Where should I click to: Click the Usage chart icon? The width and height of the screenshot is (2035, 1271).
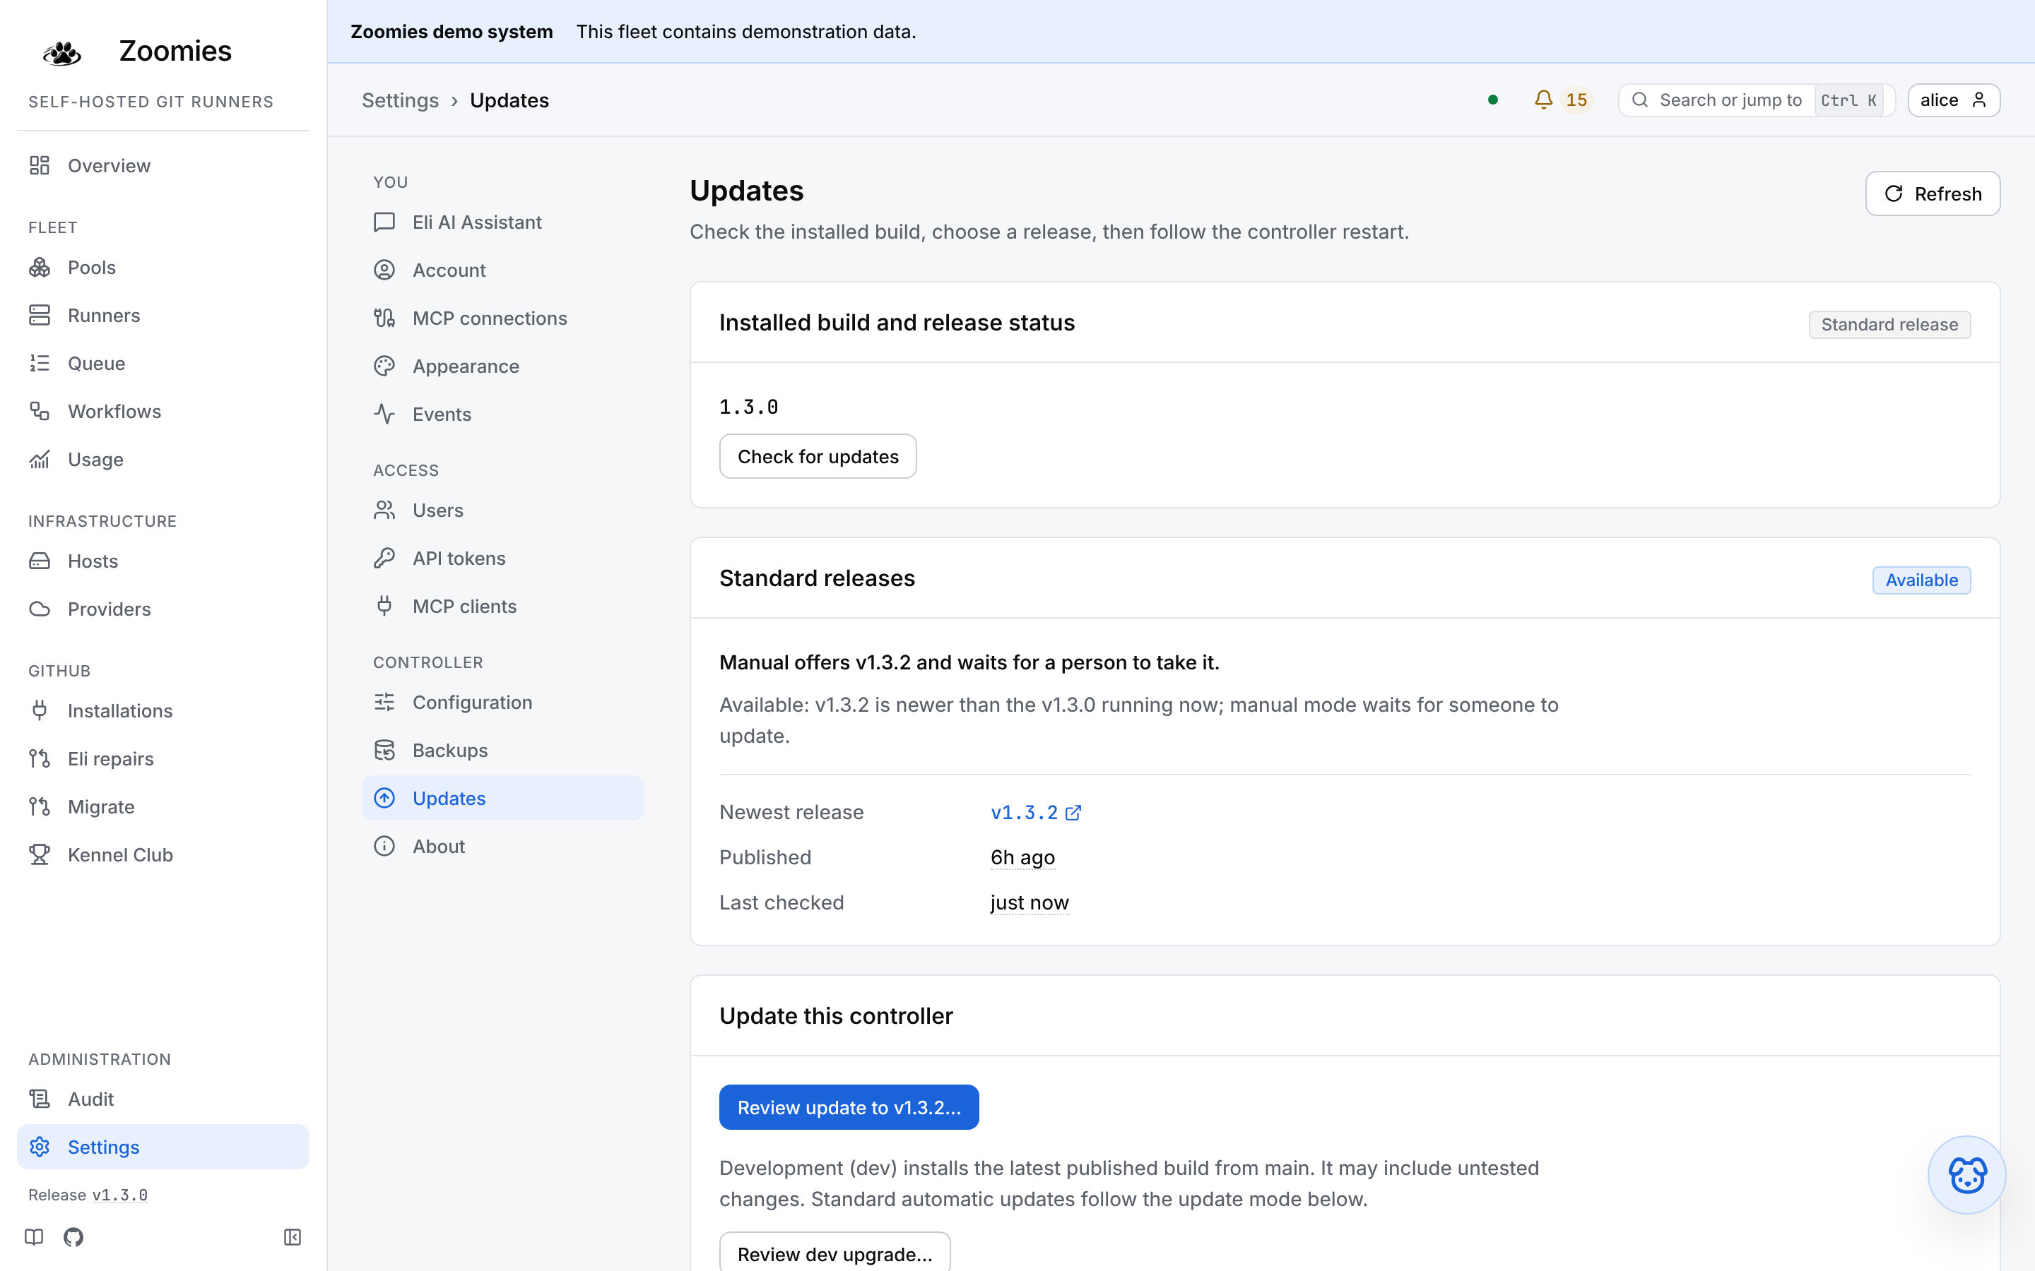40,459
